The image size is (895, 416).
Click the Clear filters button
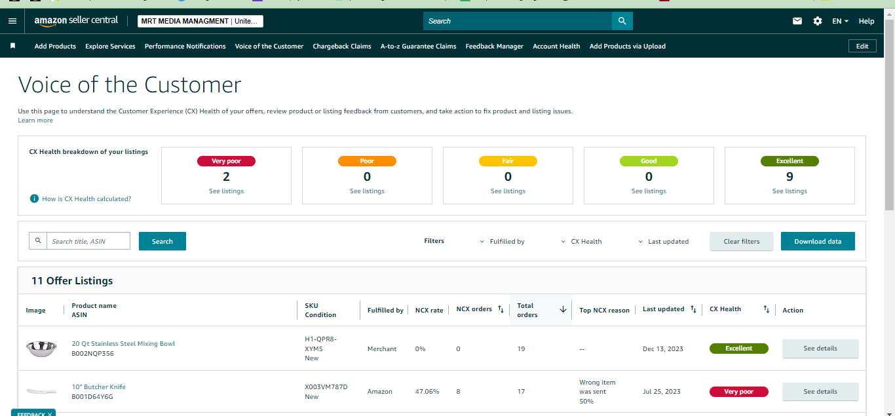pos(742,241)
